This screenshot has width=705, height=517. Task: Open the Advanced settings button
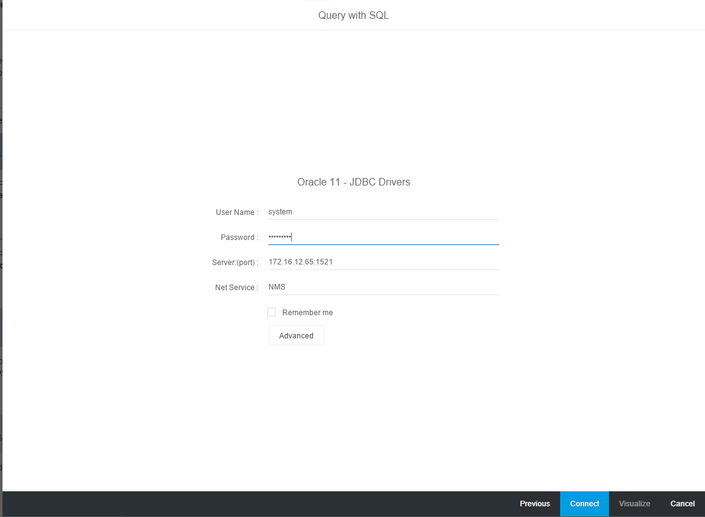click(x=296, y=335)
